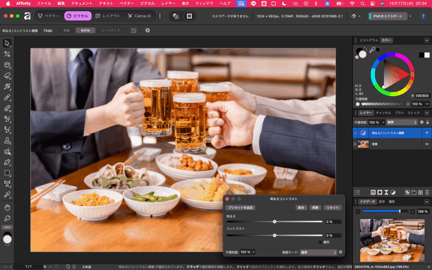Switch to the チャンネル tab
Viewport: 432px width, 270px height.
click(x=383, y=113)
